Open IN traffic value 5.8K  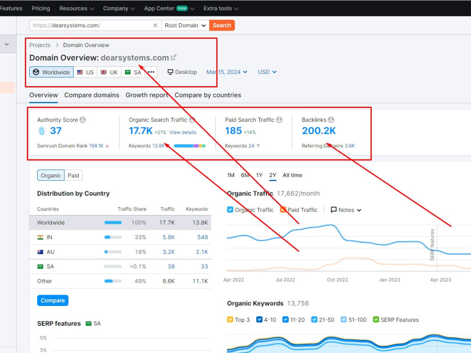[x=169, y=237]
